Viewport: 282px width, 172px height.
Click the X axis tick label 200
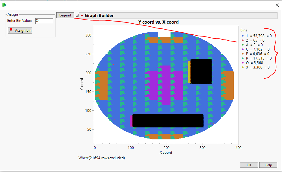coord(167,148)
